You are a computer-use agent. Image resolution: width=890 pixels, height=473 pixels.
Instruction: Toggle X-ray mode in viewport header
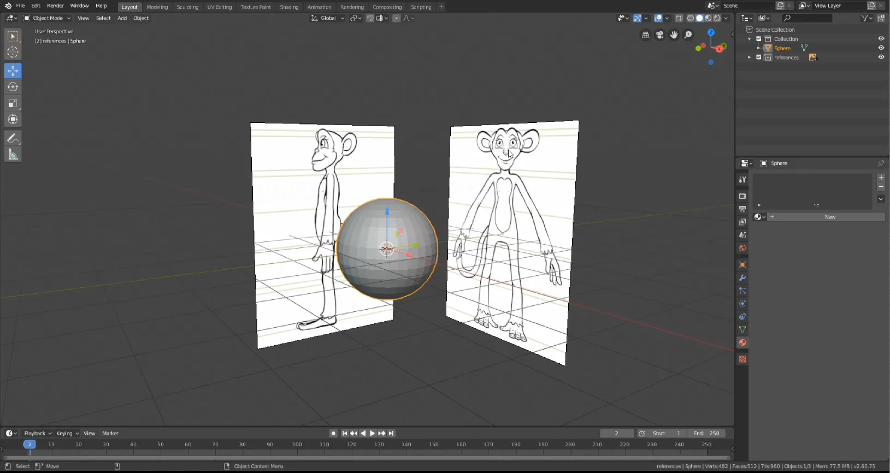(x=679, y=18)
